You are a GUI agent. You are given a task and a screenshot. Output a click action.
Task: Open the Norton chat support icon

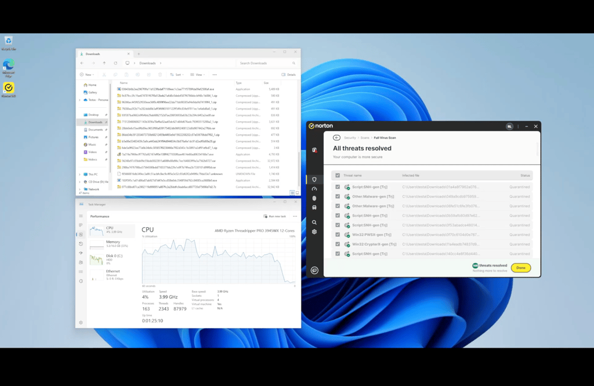(314, 270)
